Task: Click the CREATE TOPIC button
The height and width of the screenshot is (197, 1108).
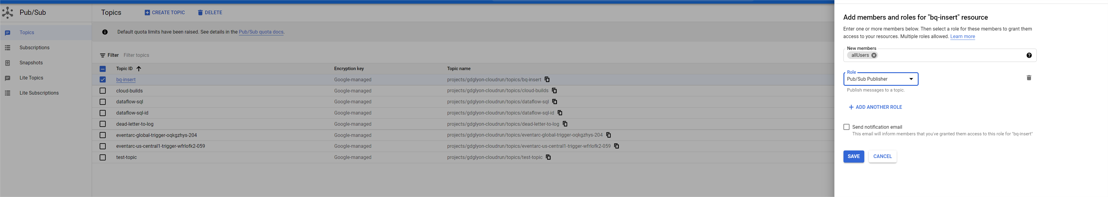Action: coord(165,13)
